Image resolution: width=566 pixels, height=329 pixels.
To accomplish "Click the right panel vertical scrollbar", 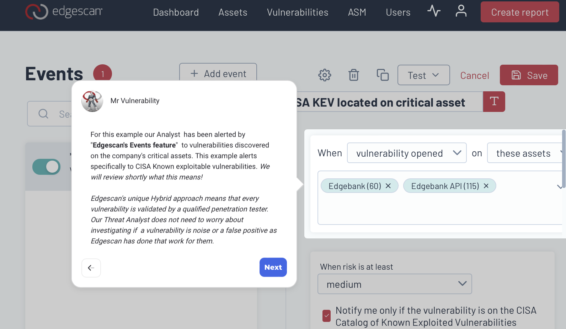I will (564, 158).
